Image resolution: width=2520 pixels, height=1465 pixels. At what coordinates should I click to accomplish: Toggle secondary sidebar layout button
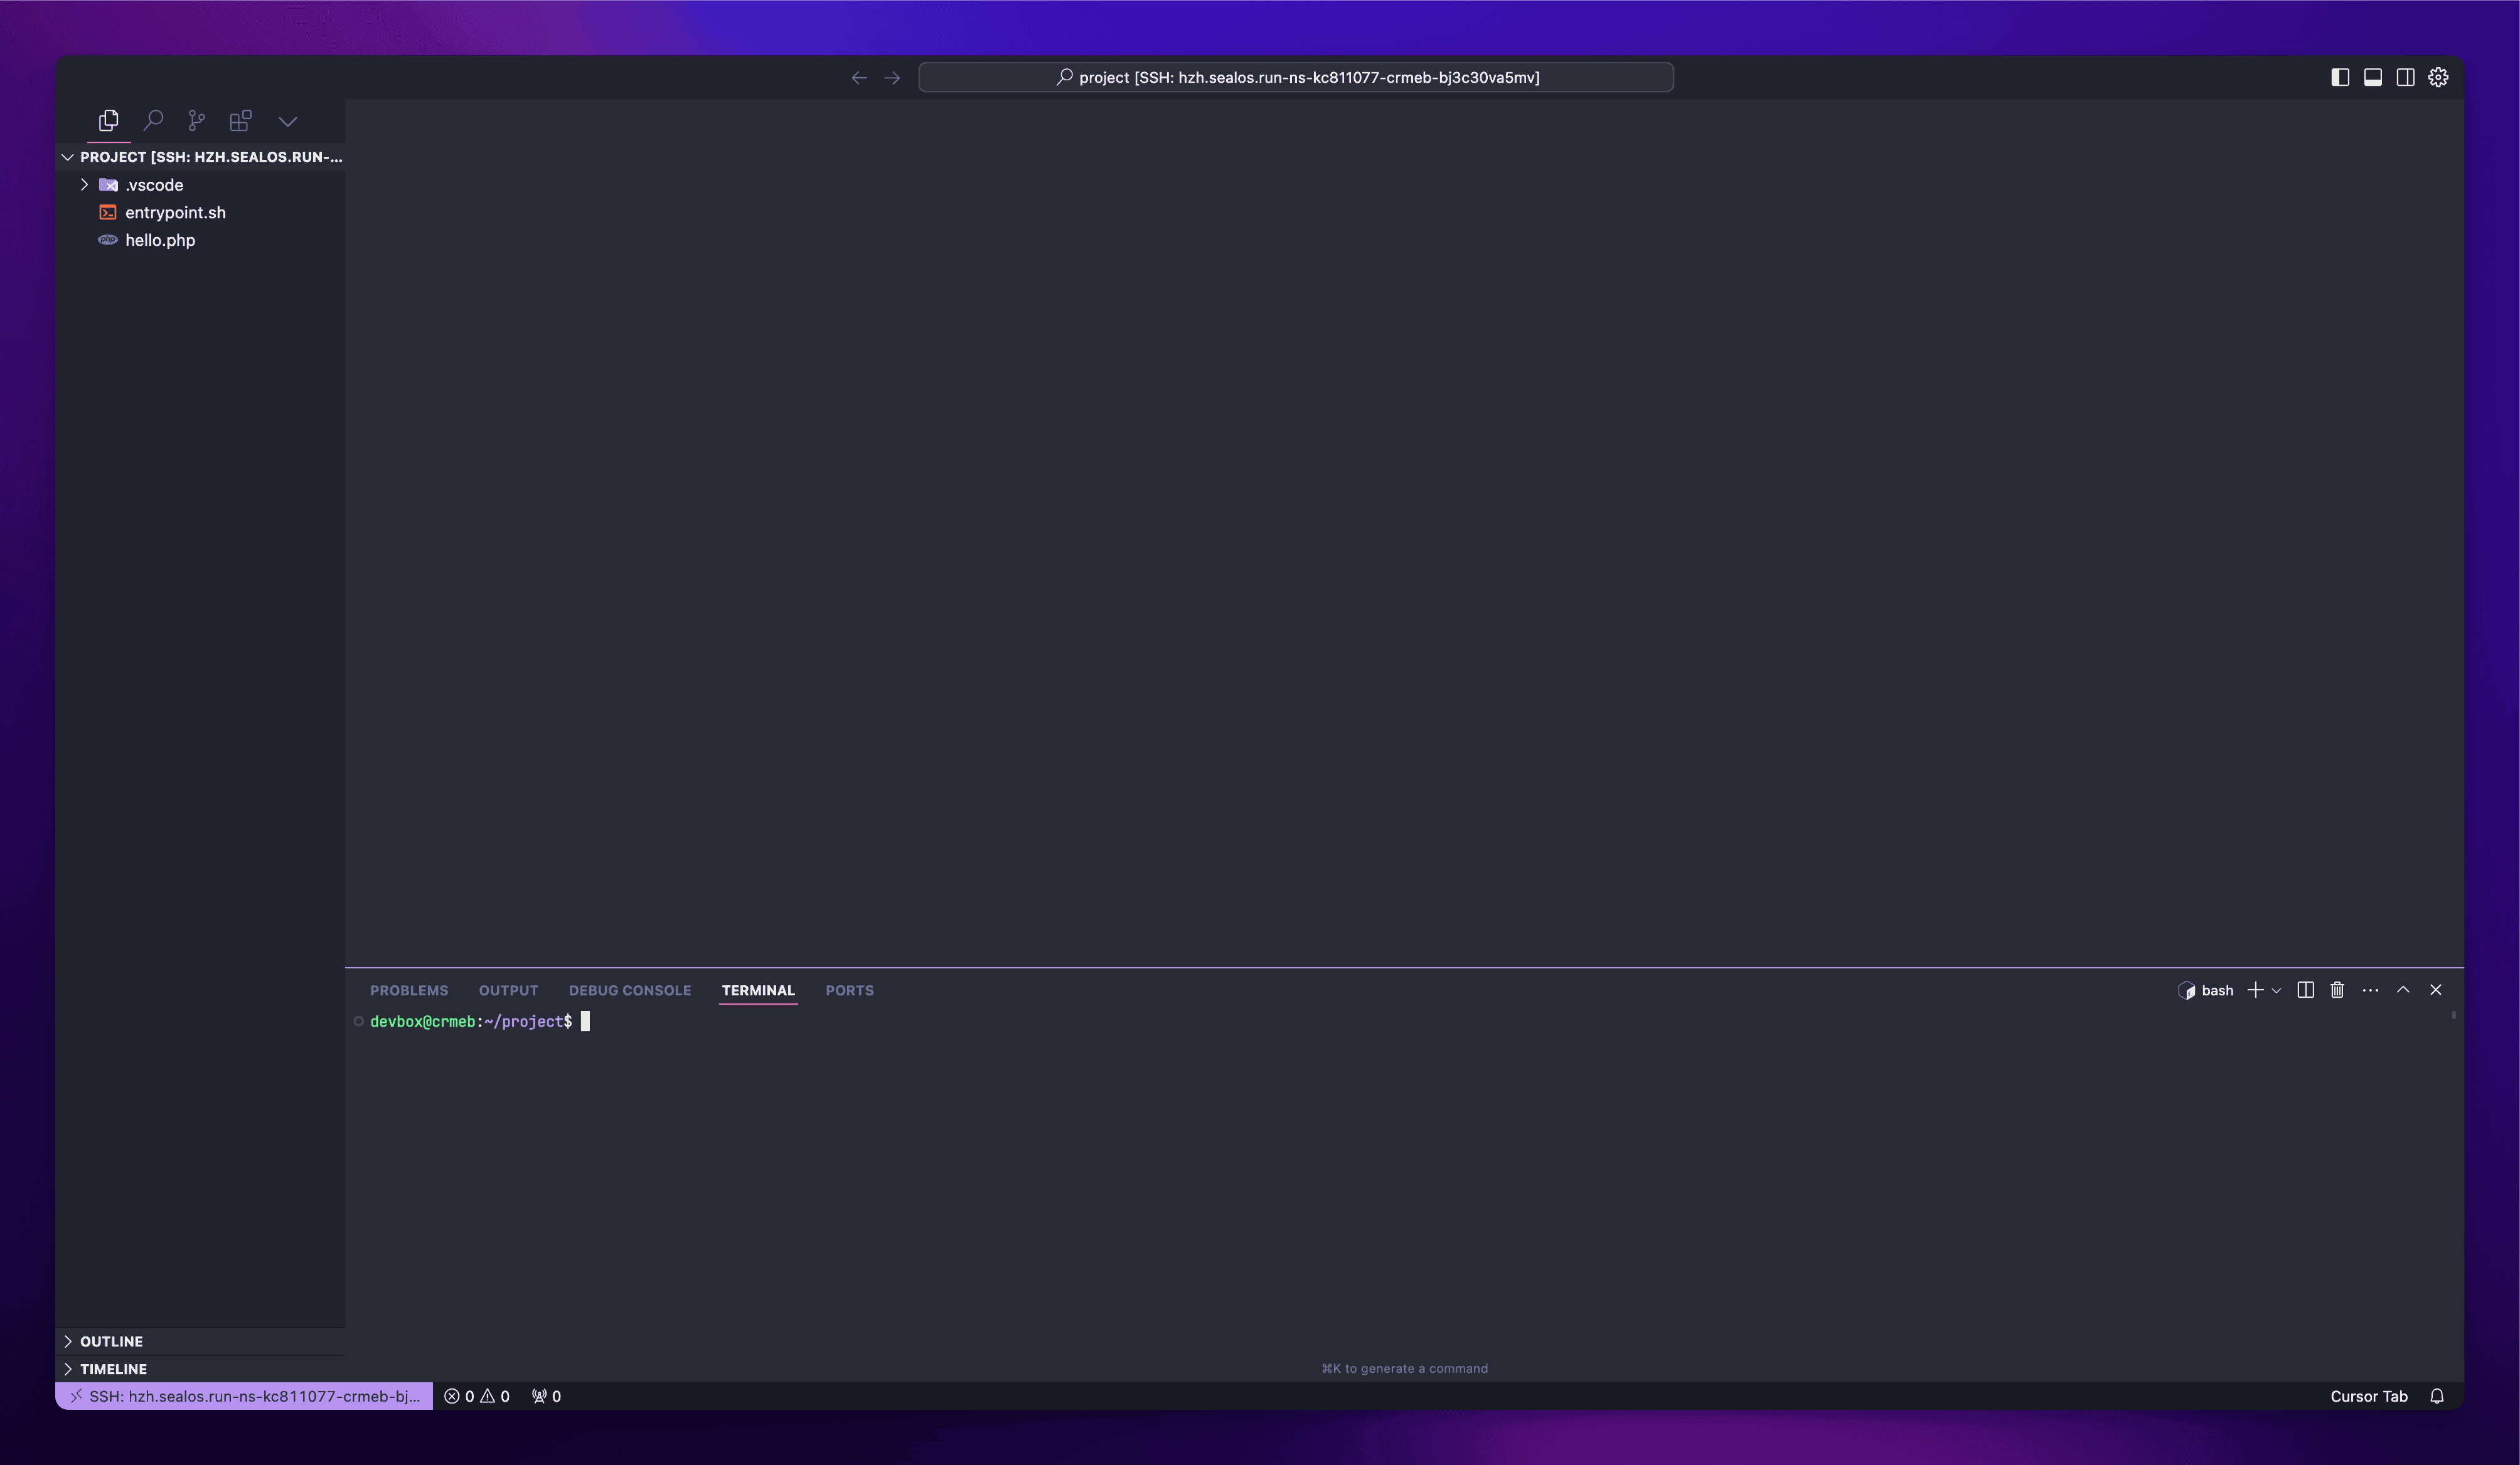click(x=2406, y=77)
